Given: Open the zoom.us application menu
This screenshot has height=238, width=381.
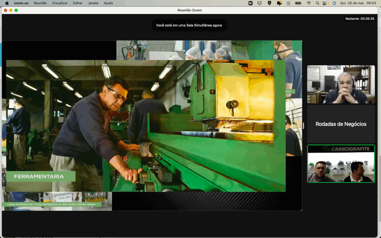Looking at the screenshot, I should [21, 3].
